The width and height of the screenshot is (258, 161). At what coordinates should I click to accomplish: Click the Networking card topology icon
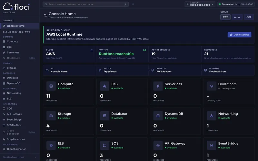pos(212,116)
